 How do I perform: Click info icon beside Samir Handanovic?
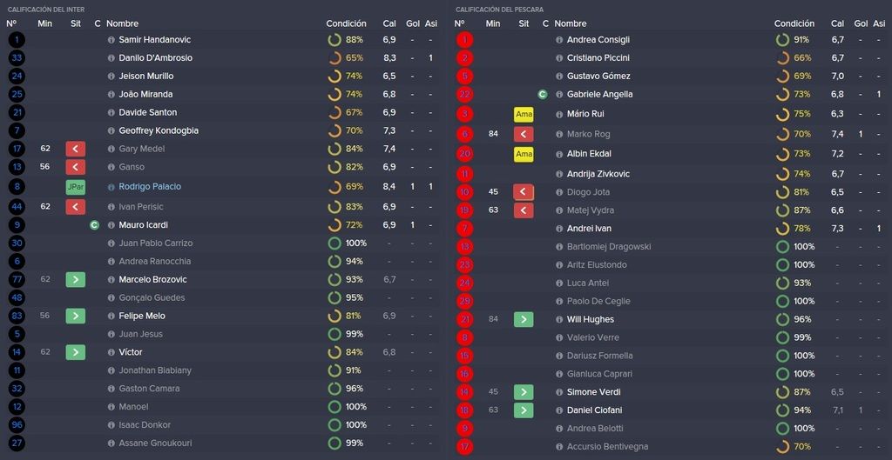(111, 40)
